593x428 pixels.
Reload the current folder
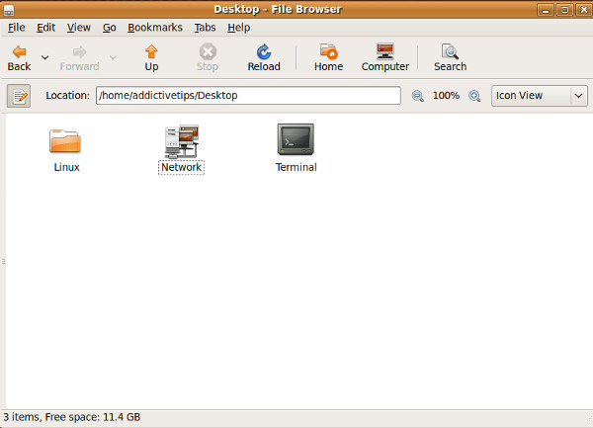tap(264, 58)
